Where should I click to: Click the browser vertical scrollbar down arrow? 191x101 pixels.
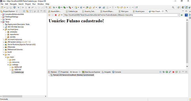tap(187, 66)
